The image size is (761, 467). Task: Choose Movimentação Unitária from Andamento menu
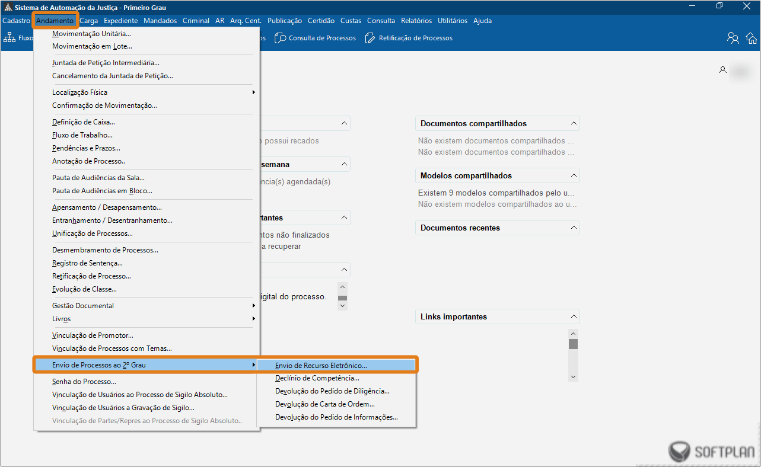coord(91,34)
